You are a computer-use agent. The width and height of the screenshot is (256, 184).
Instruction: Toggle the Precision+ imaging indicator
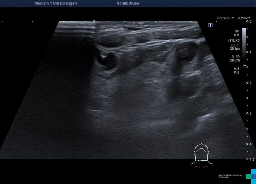pos(225,18)
